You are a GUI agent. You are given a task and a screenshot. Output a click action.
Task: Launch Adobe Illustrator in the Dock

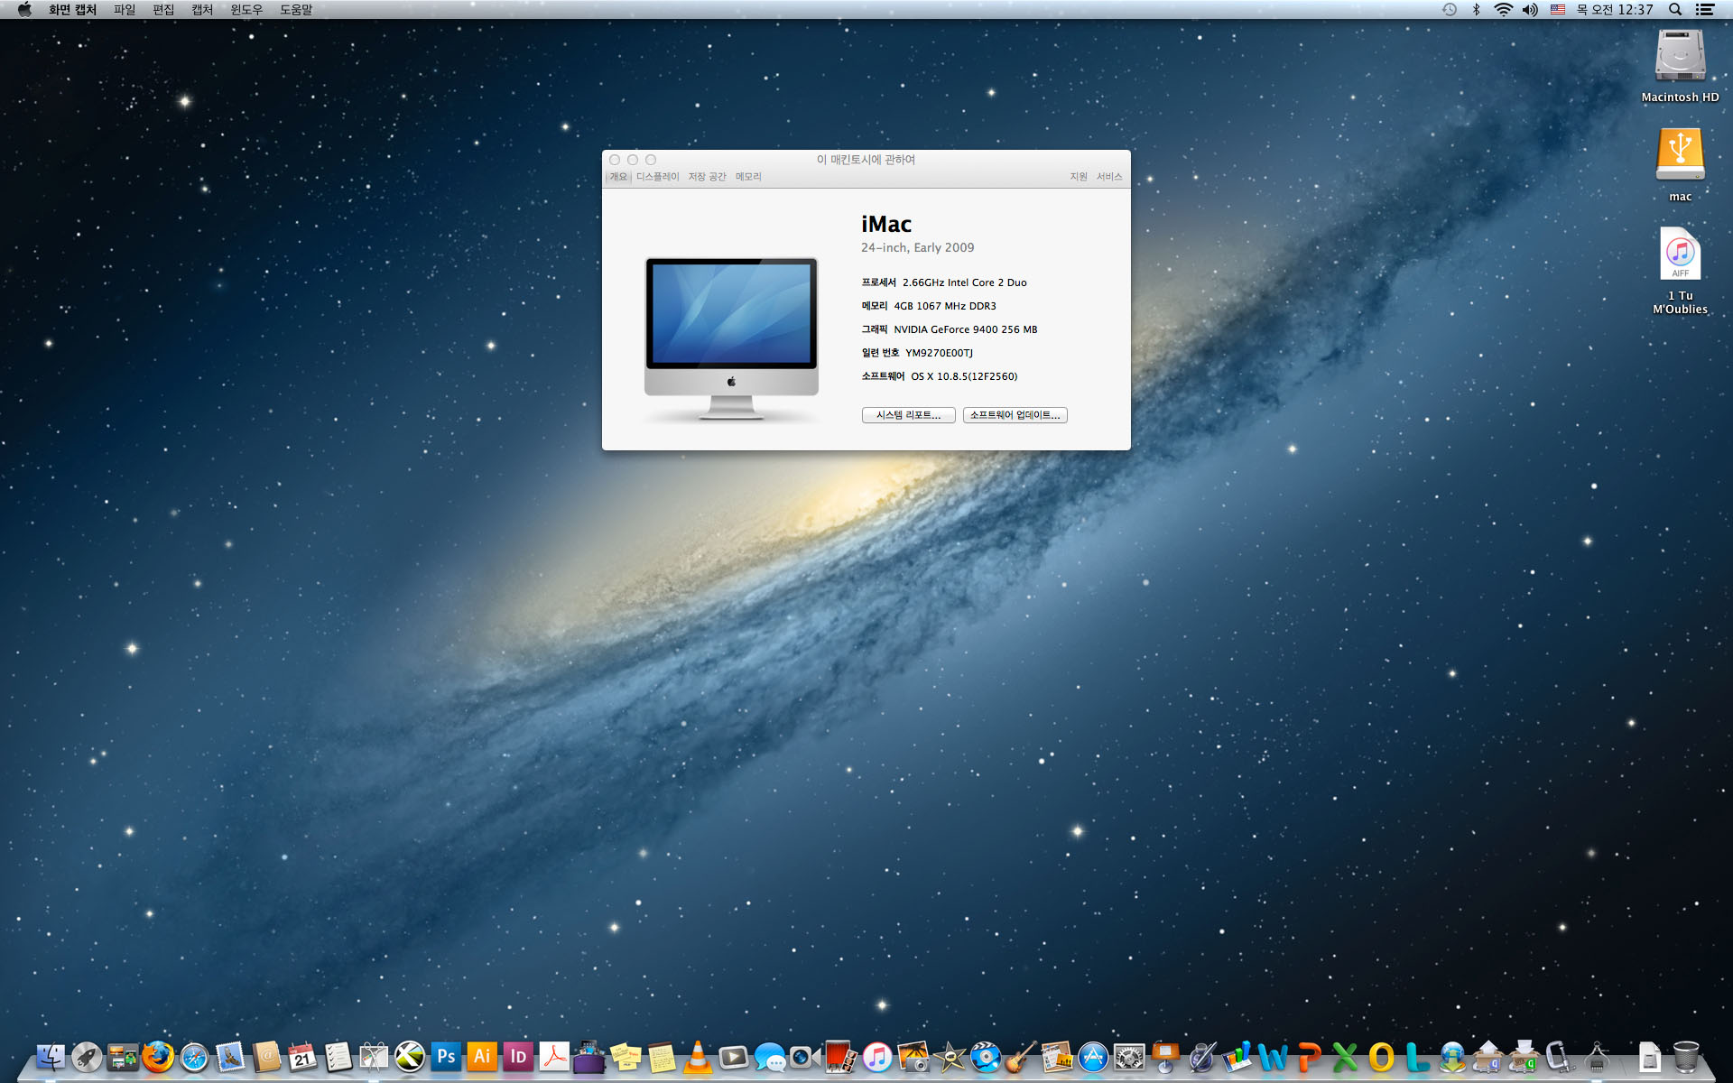(x=482, y=1057)
